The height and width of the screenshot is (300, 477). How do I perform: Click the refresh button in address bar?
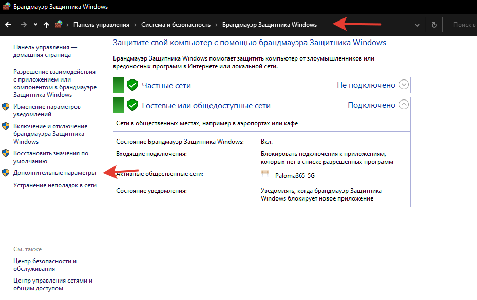[x=434, y=25]
